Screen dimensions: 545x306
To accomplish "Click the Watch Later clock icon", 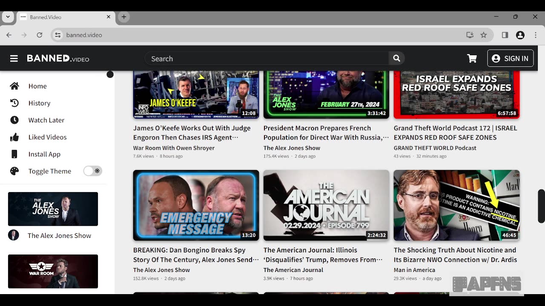I will pos(14,120).
